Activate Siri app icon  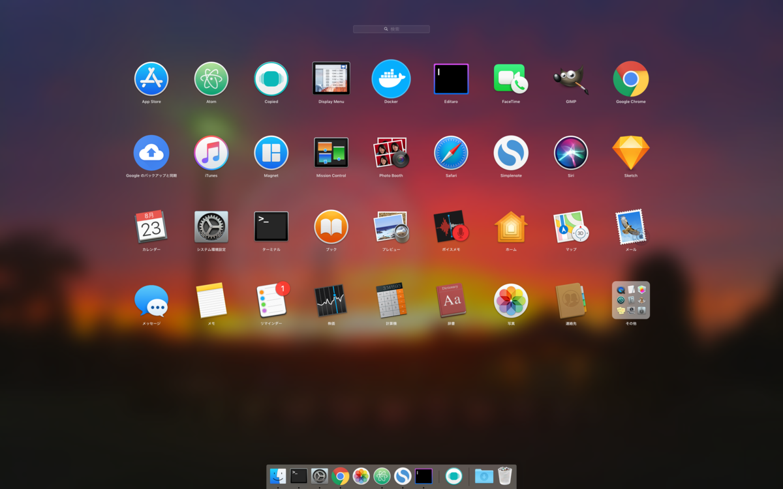click(x=571, y=153)
